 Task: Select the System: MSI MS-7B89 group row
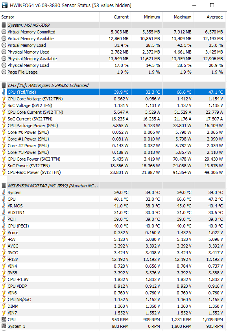click(113, 25)
